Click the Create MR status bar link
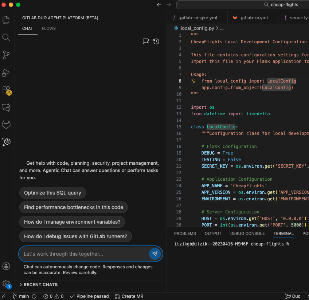 [129, 296]
